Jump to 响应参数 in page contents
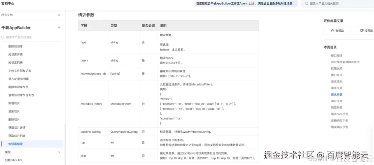 [x=337, y=107]
